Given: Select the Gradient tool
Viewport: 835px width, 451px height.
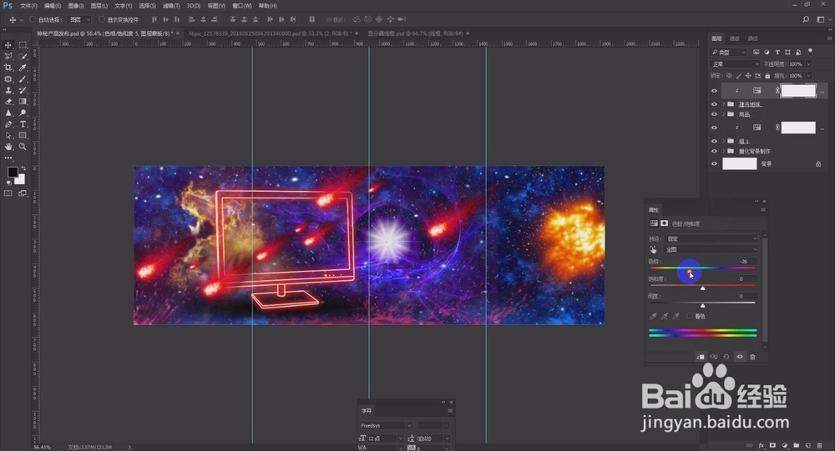Looking at the screenshot, I should [23, 102].
